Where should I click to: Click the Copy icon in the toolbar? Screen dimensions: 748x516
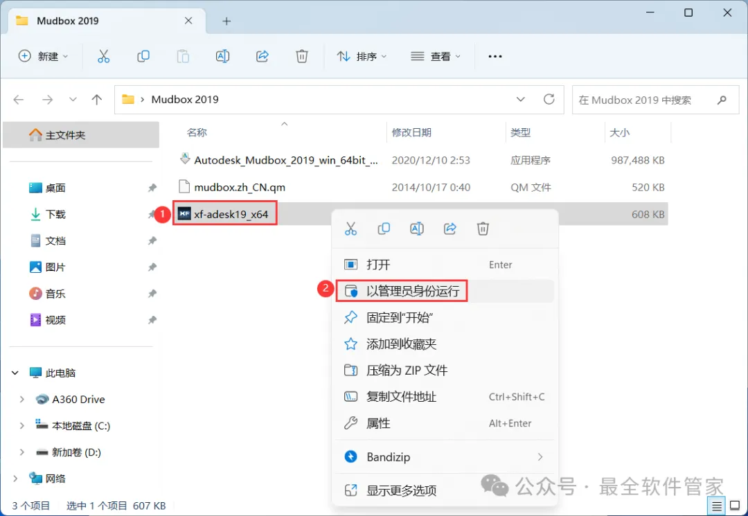[x=143, y=56]
